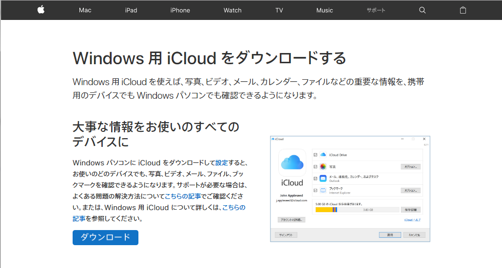Click the アカウントの詳細 button

coord(291,220)
